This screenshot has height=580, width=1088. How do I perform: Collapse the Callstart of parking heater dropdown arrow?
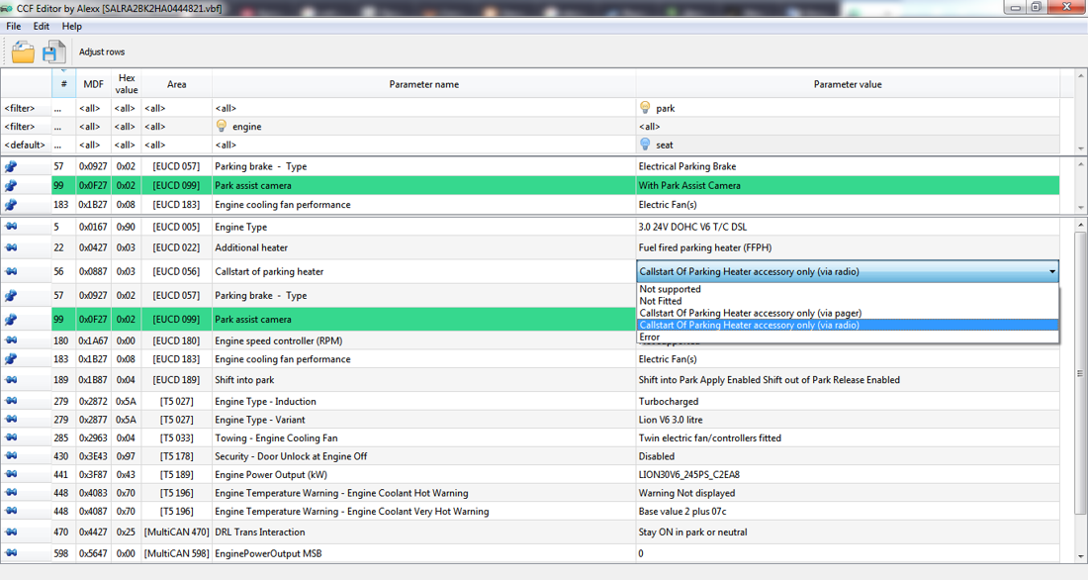(1052, 271)
